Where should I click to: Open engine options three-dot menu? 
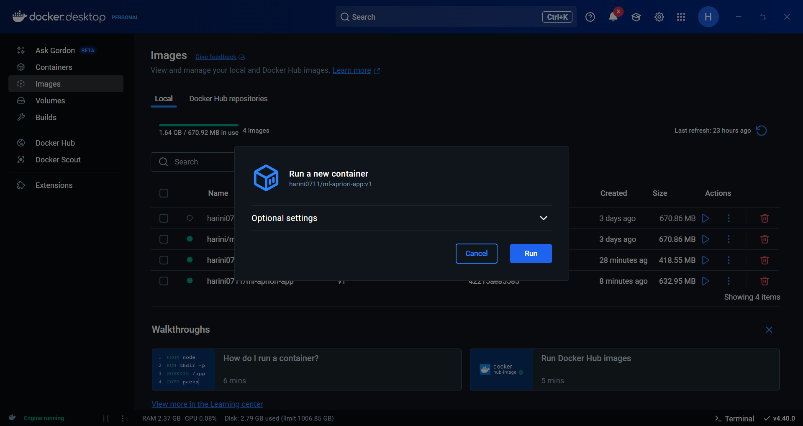123,418
